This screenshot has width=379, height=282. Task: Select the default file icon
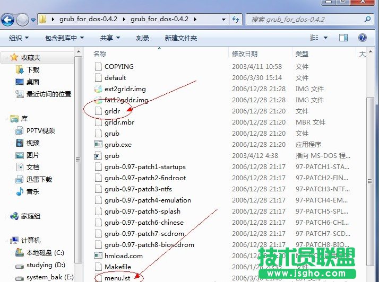coord(98,77)
